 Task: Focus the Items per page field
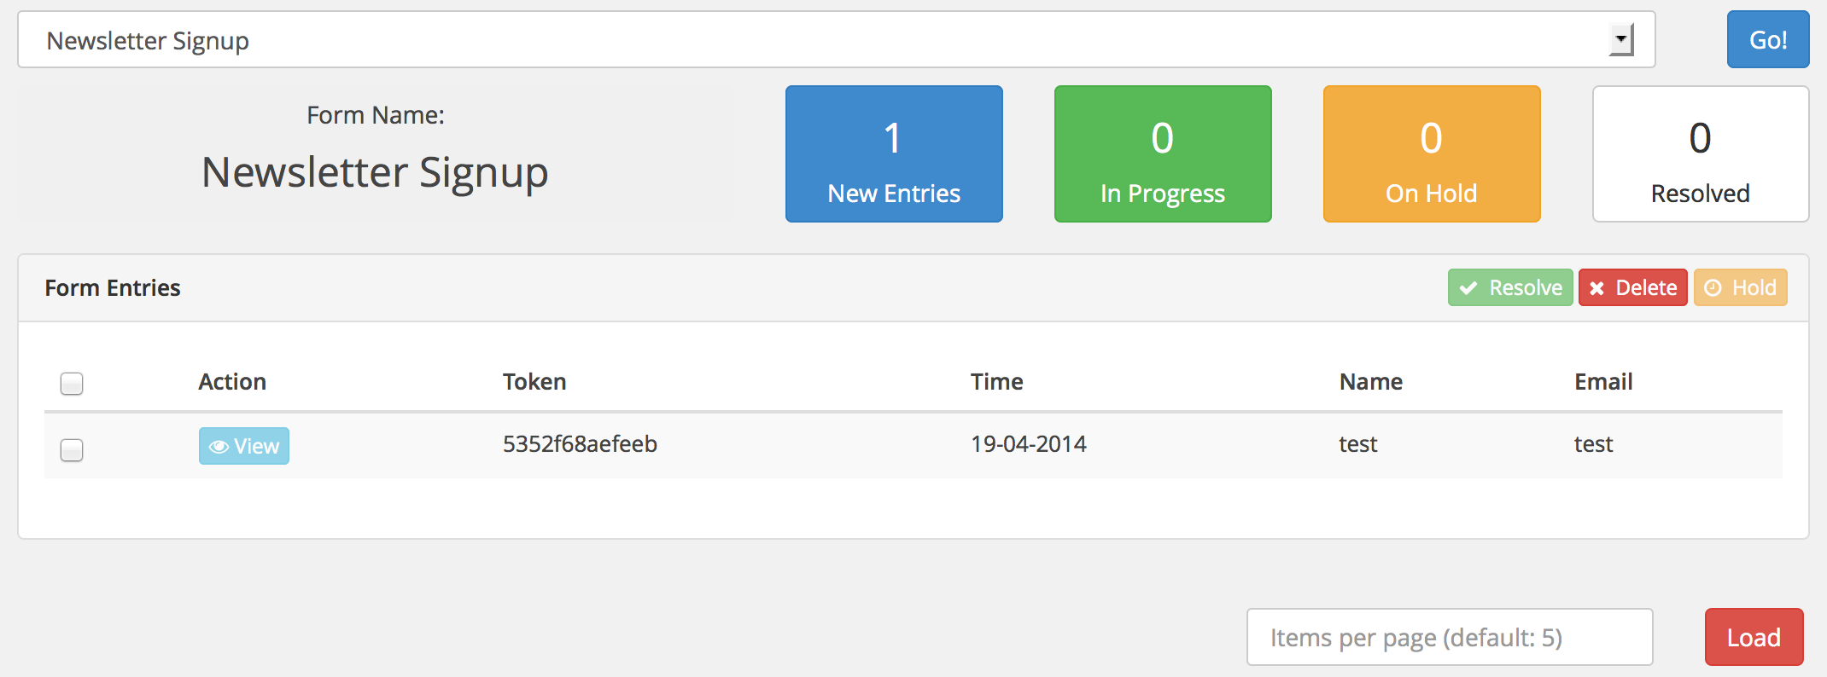click(1449, 637)
